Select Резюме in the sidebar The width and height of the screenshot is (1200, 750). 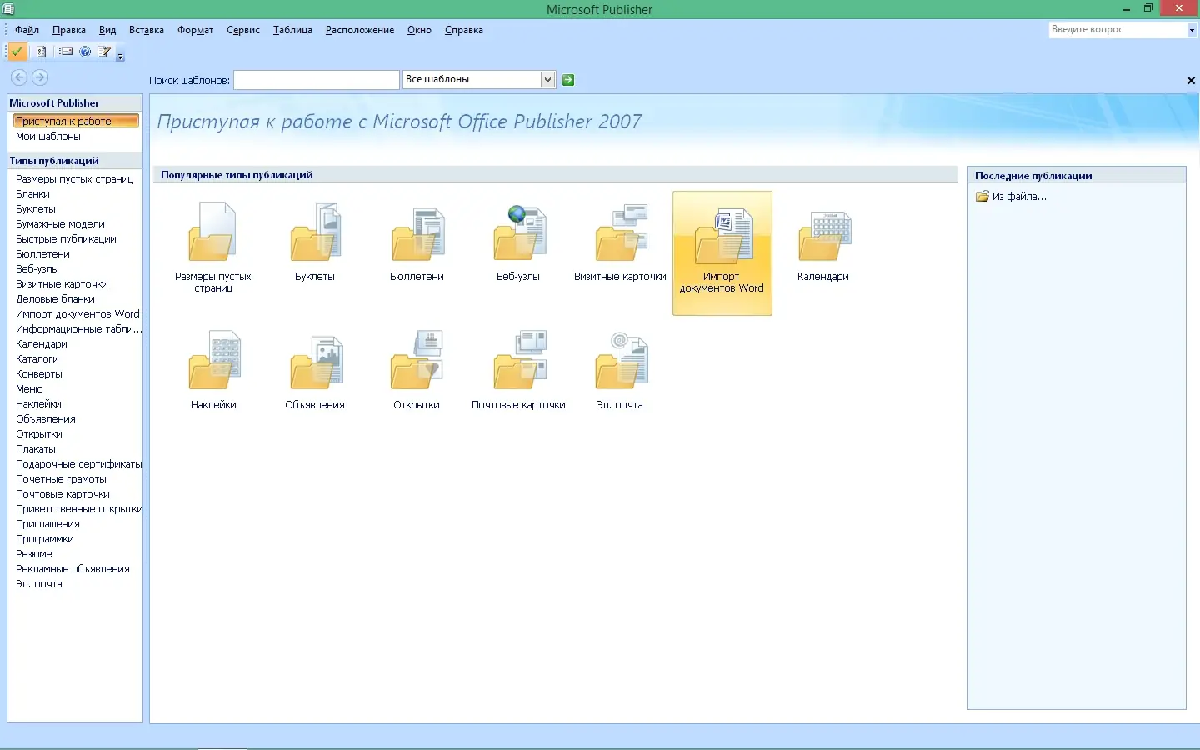pyautogui.click(x=34, y=554)
